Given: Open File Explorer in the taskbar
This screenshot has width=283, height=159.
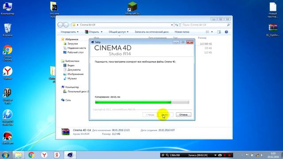Looking at the screenshot, I should point(19,155).
